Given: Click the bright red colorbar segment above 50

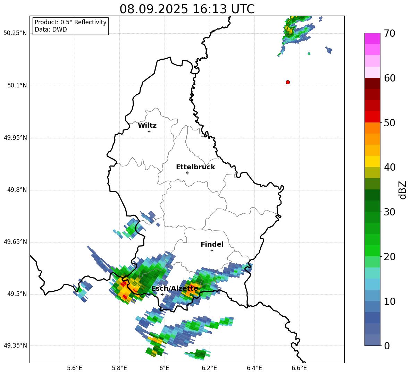Looking at the screenshot, I should [x=372, y=117].
